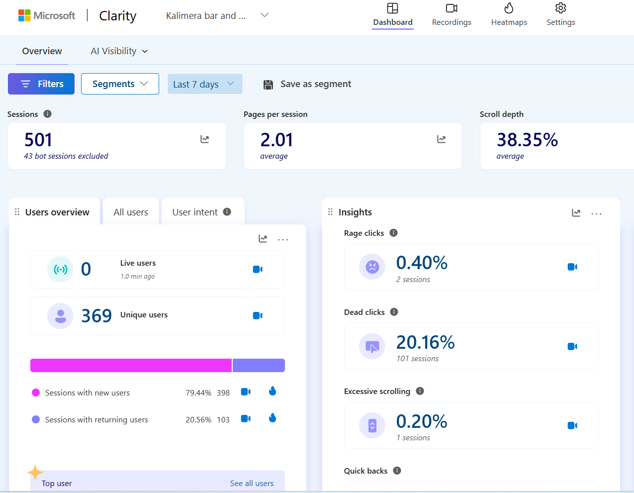Click the Rage clicks angry face icon
Viewport: 634px width, 493px height.
point(372,267)
